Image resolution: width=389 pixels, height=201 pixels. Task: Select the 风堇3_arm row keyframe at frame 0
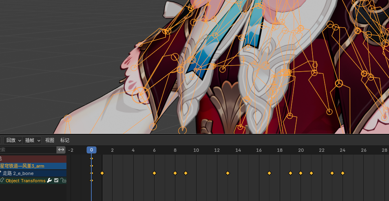[92, 166]
